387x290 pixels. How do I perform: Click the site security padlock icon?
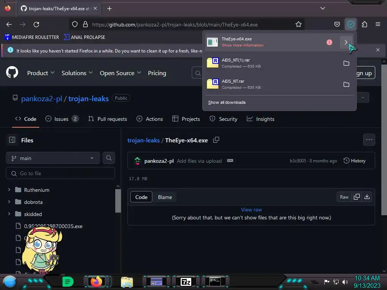coord(85,25)
